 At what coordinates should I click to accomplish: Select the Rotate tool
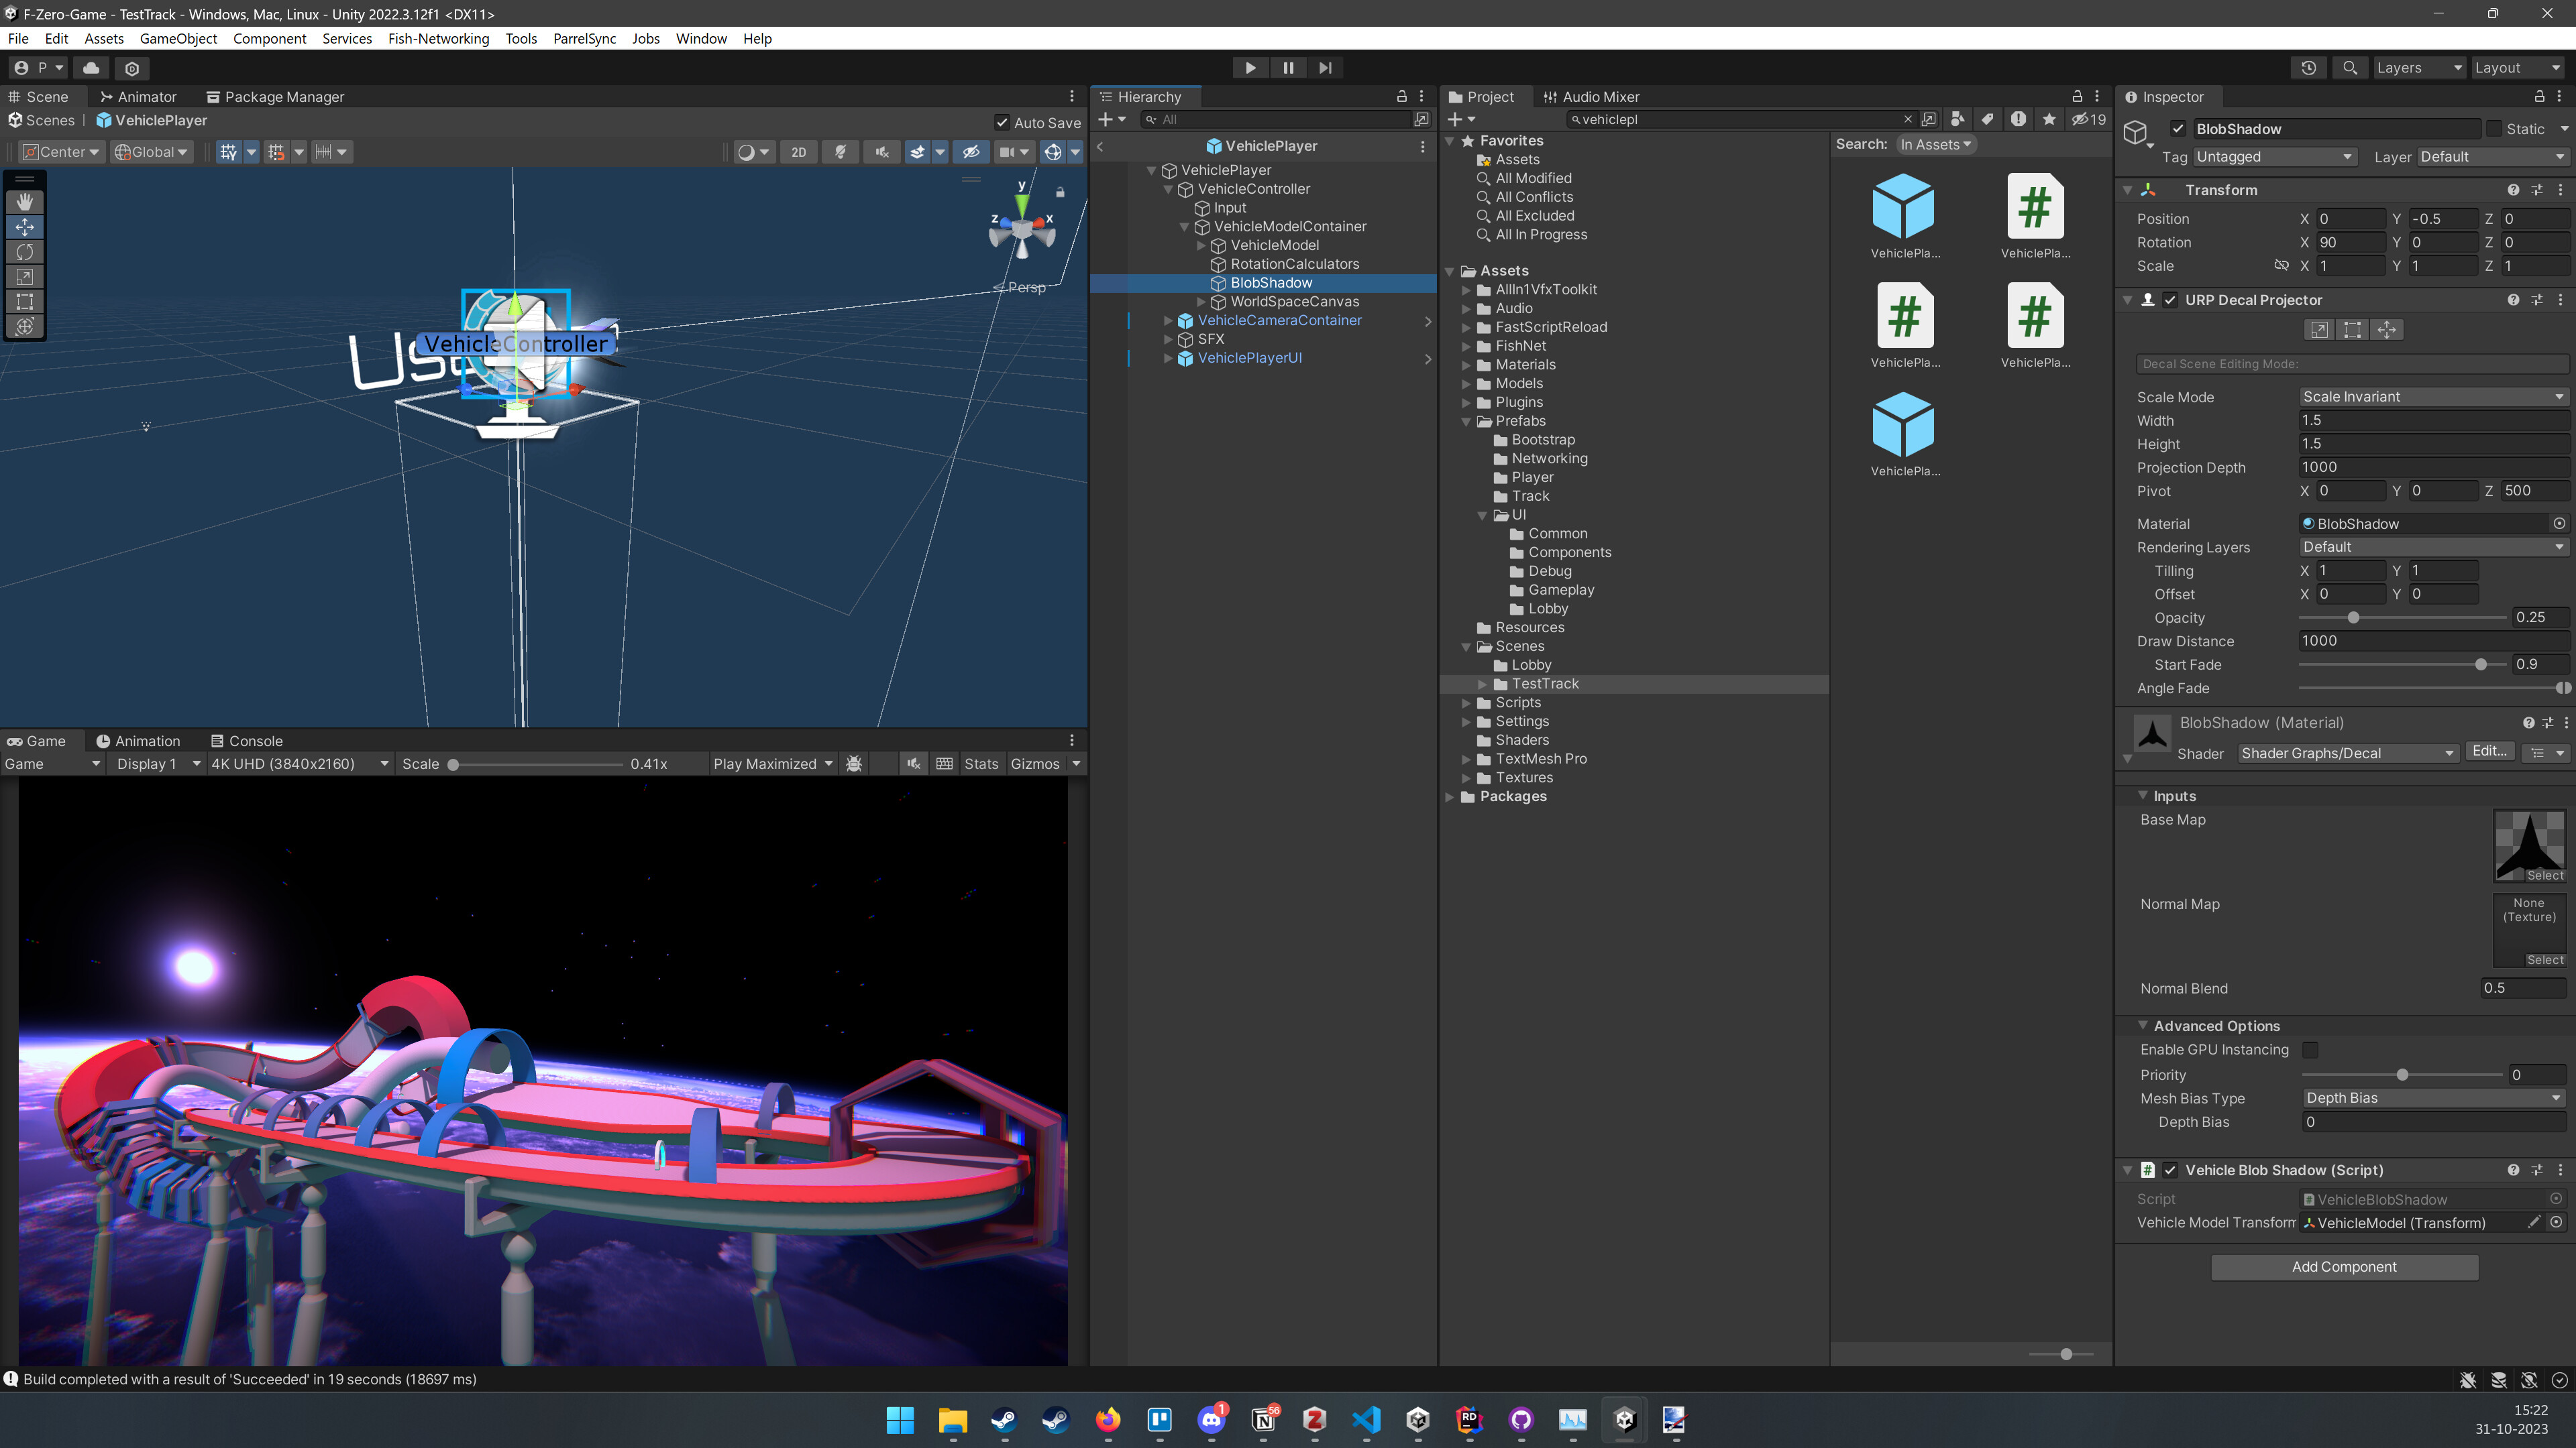coord(24,251)
